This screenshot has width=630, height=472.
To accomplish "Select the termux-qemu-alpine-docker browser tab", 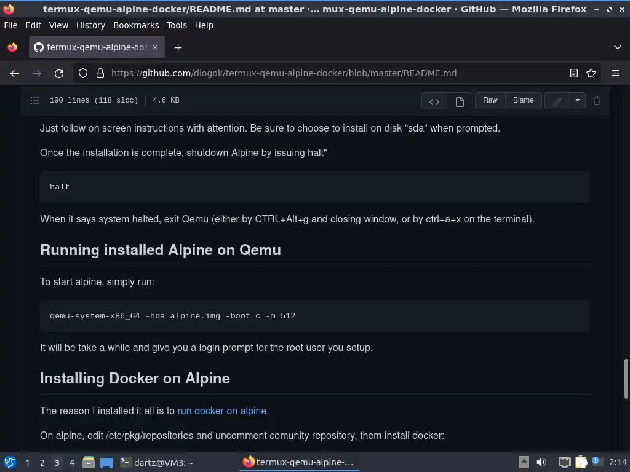I will [x=97, y=47].
